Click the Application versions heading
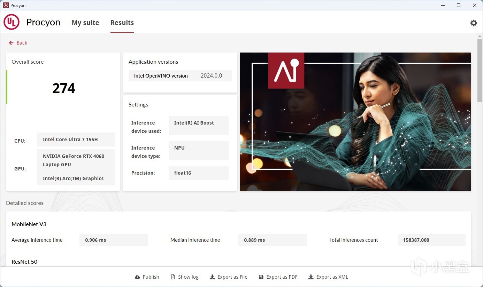This screenshot has width=483, height=287. click(x=153, y=62)
